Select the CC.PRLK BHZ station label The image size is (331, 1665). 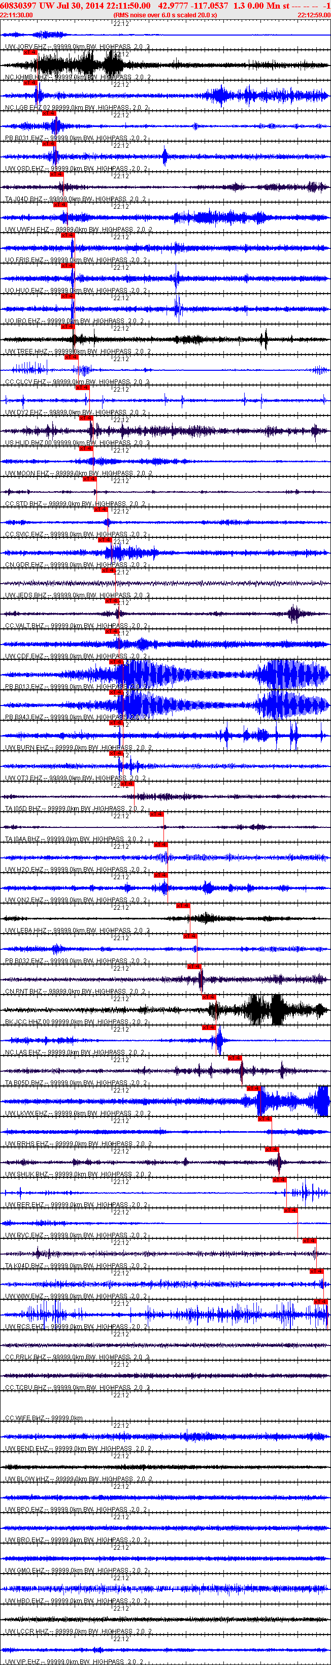pos(77,1357)
